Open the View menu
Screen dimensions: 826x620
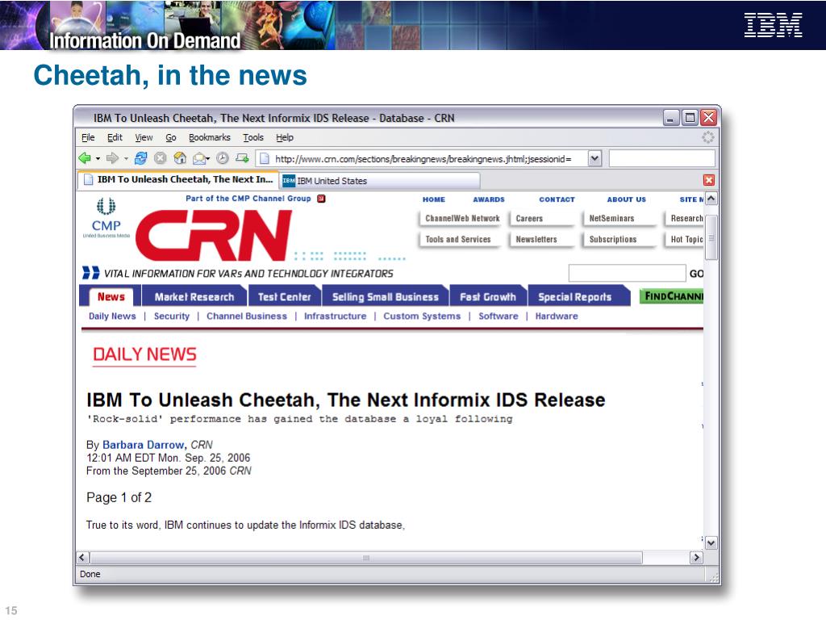pos(144,137)
